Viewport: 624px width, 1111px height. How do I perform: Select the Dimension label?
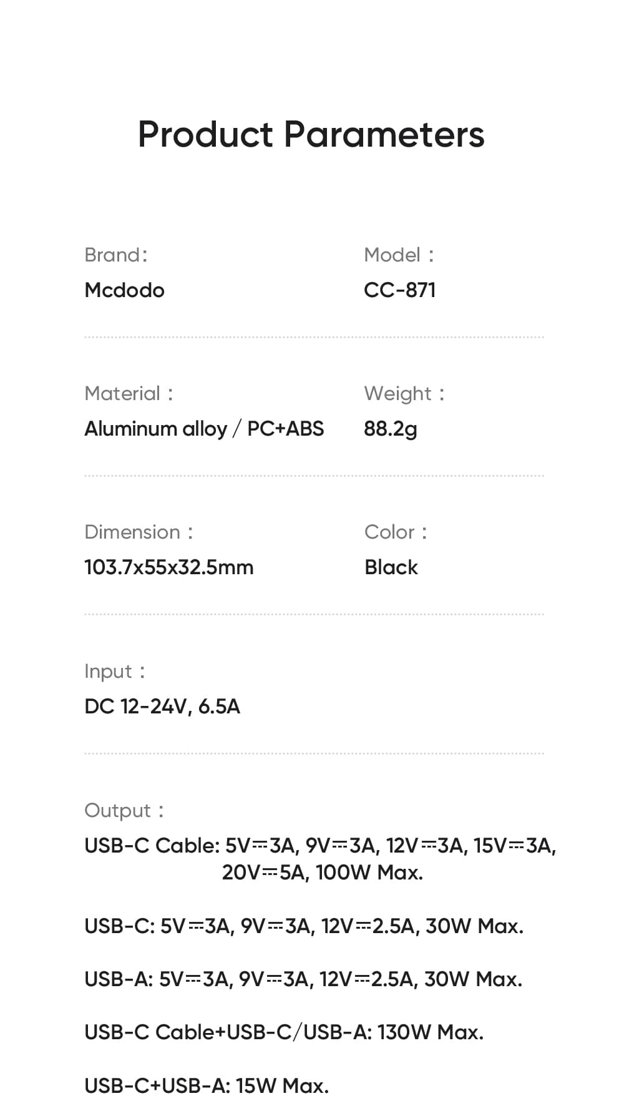click(139, 532)
